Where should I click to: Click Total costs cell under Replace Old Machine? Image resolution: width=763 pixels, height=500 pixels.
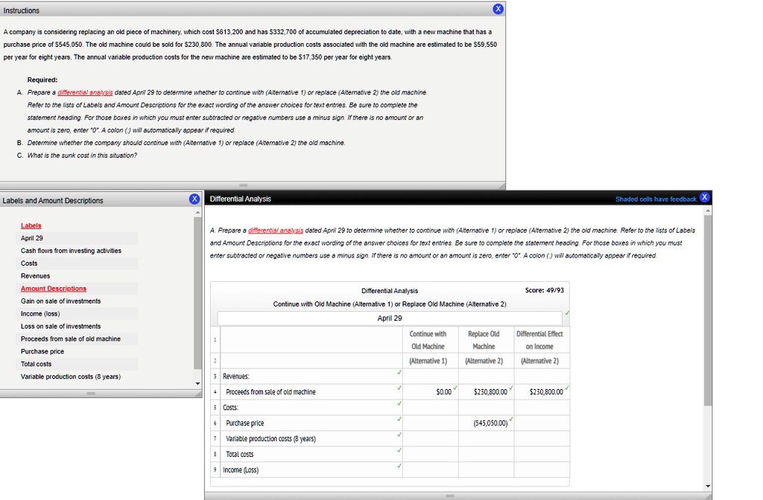tap(484, 454)
